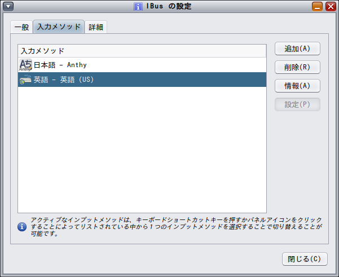Click the Anthy input method icon
The width and height of the screenshot is (339, 277).
pos(25,65)
